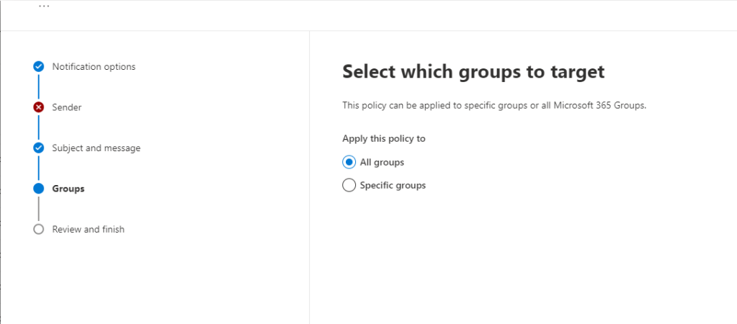Click the grey connector line above Review and finish

tap(38, 209)
